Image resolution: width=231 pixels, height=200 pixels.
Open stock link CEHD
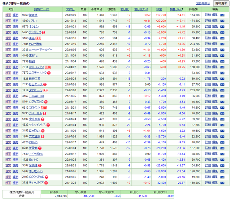point(33,142)
